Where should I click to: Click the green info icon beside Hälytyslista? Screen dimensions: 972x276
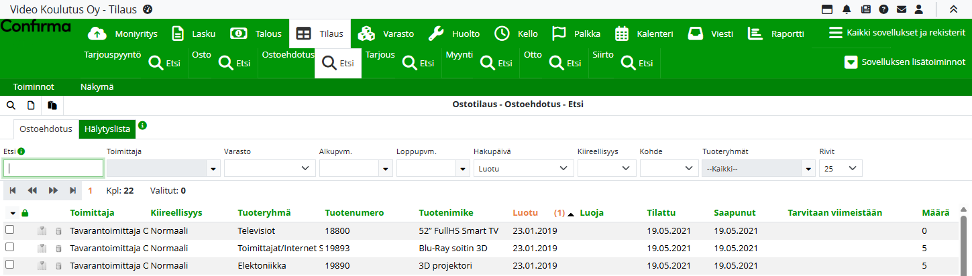142,125
